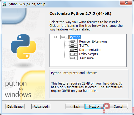Select the Python tree item
Image resolution: width=134 pixels, height=115 pixels.
pos(75,37)
